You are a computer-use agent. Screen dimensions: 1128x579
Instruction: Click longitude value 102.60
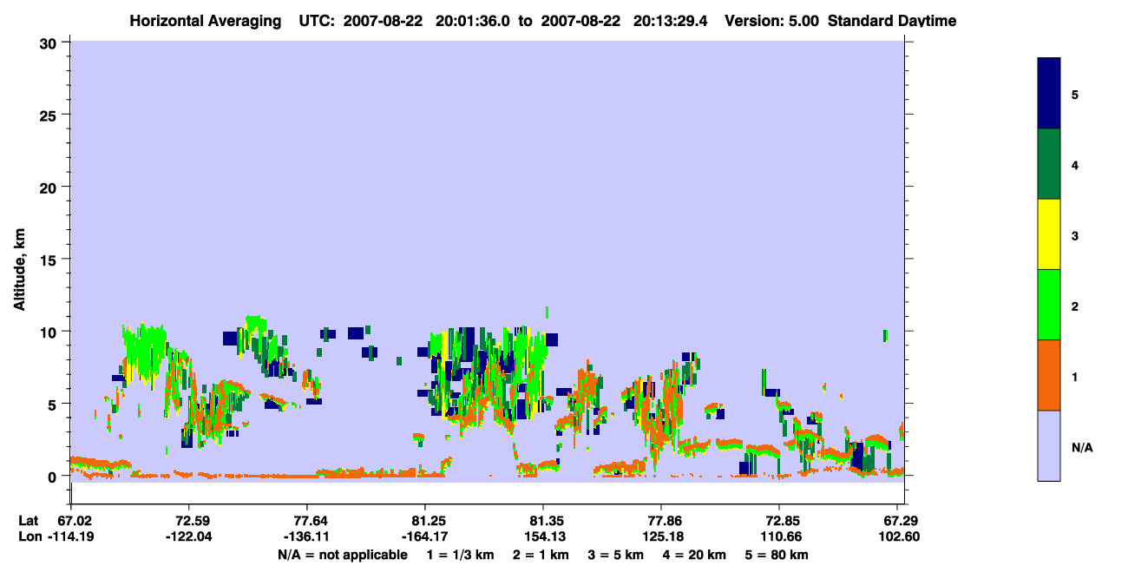coord(898,536)
